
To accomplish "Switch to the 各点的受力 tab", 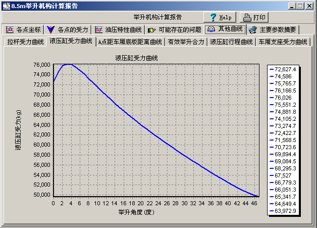I will (x=68, y=30).
